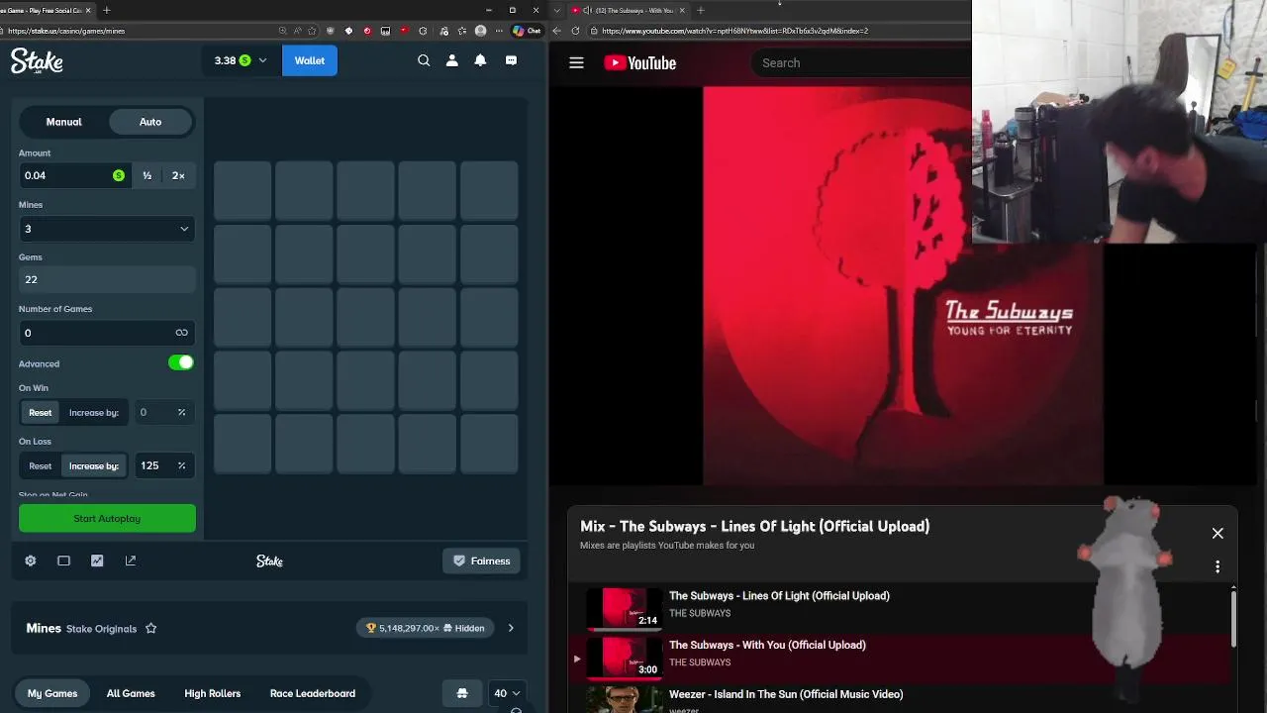Image resolution: width=1267 pixels, height=713 pixels.
Task: Open rows count 40 dropdown
Action: (x=507, y=693)
